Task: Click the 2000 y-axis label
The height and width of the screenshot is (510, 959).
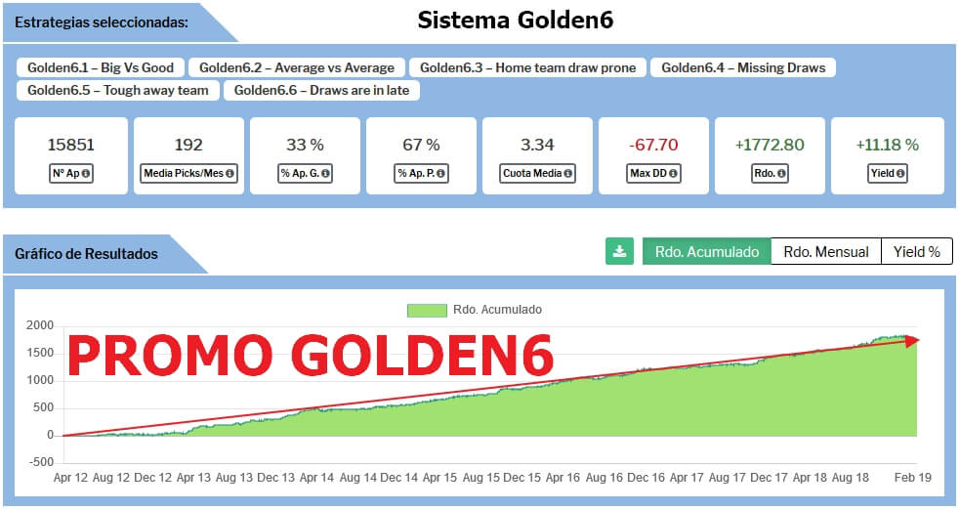Action: (40, 325)
